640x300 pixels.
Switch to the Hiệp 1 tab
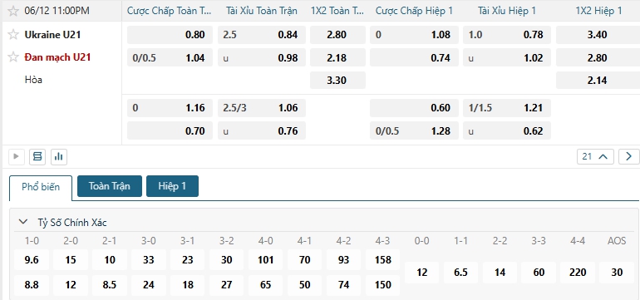point(172,186)
